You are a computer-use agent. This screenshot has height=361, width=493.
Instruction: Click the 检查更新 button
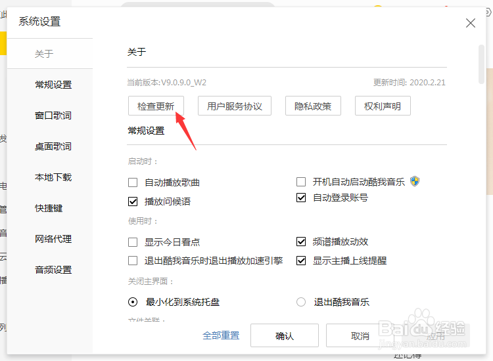click(156, 106)
